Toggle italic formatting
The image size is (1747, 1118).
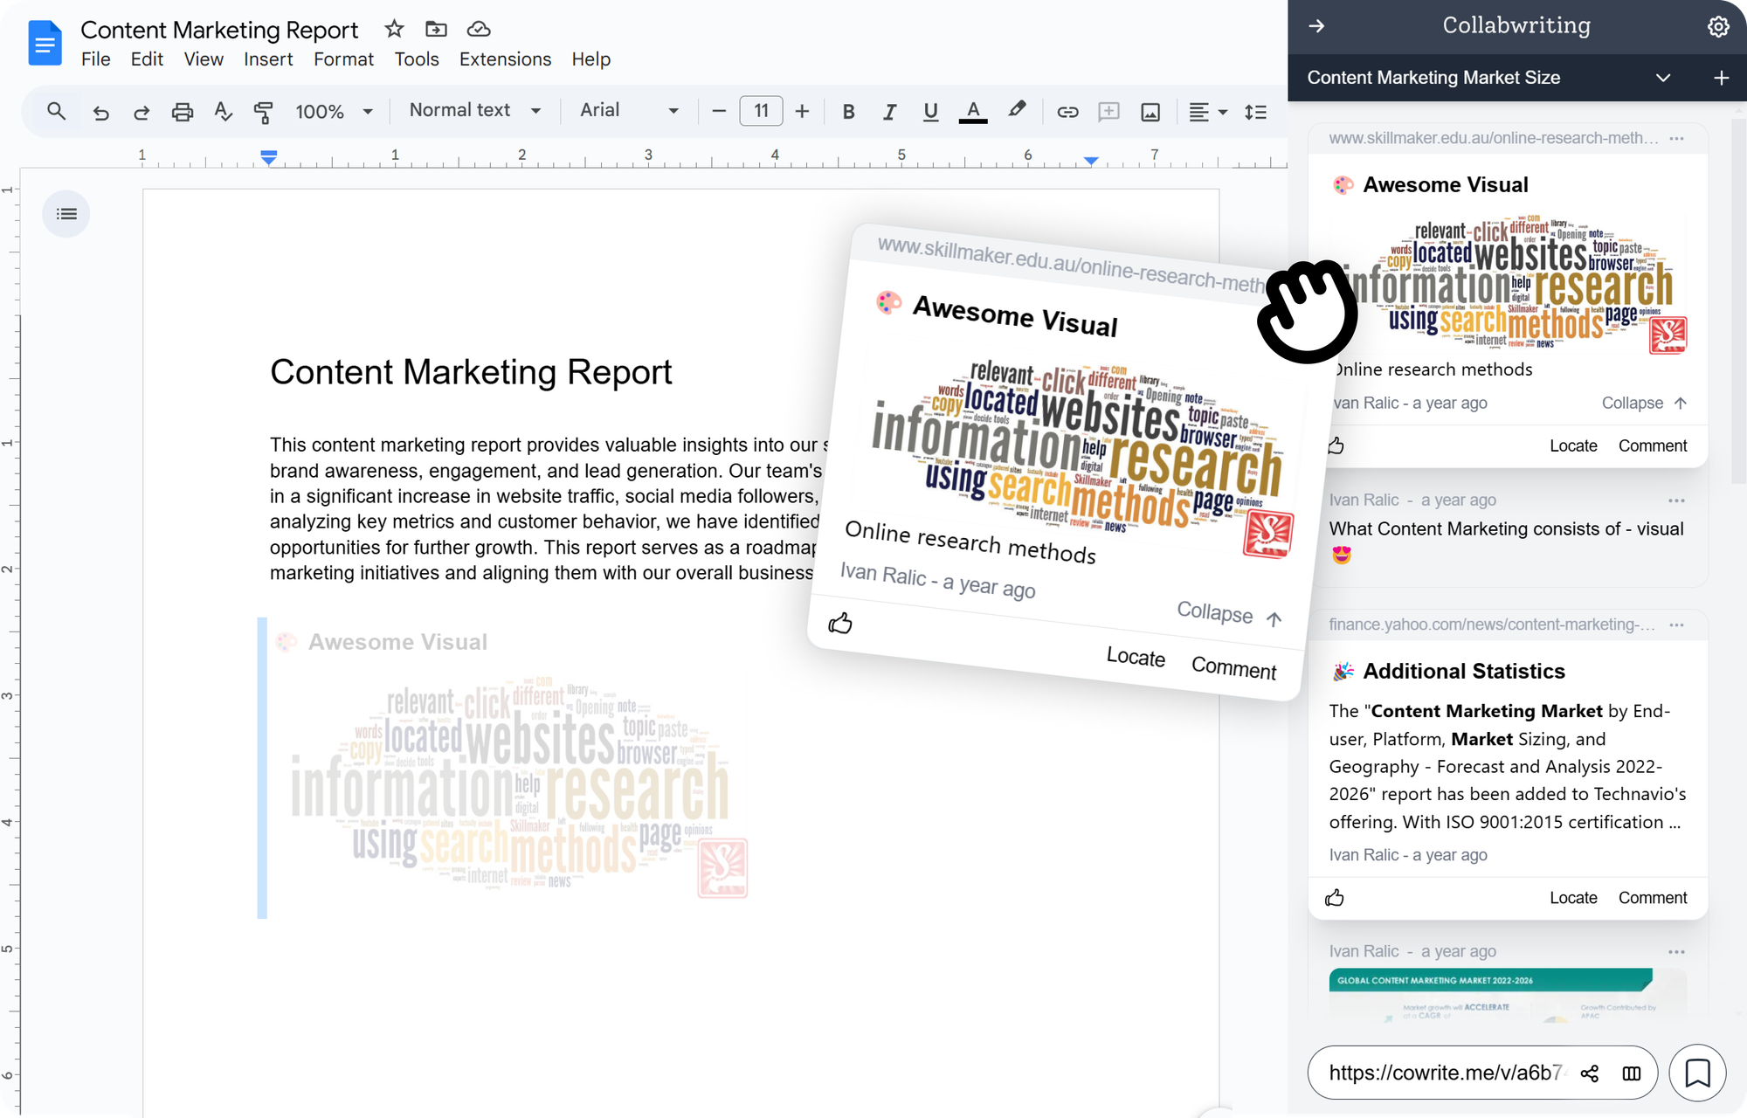coord(889,112)
